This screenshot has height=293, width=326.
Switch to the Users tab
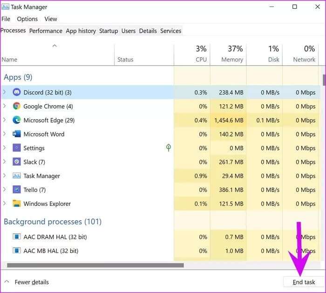tap(128, 31)
